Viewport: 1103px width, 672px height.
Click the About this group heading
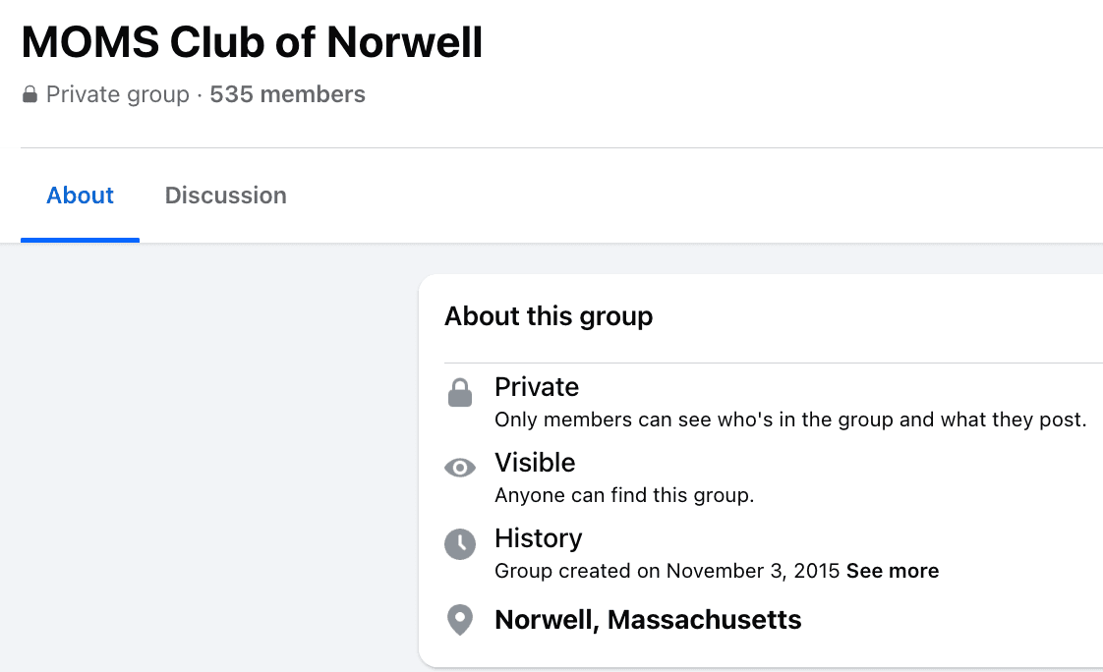[549, 316]
